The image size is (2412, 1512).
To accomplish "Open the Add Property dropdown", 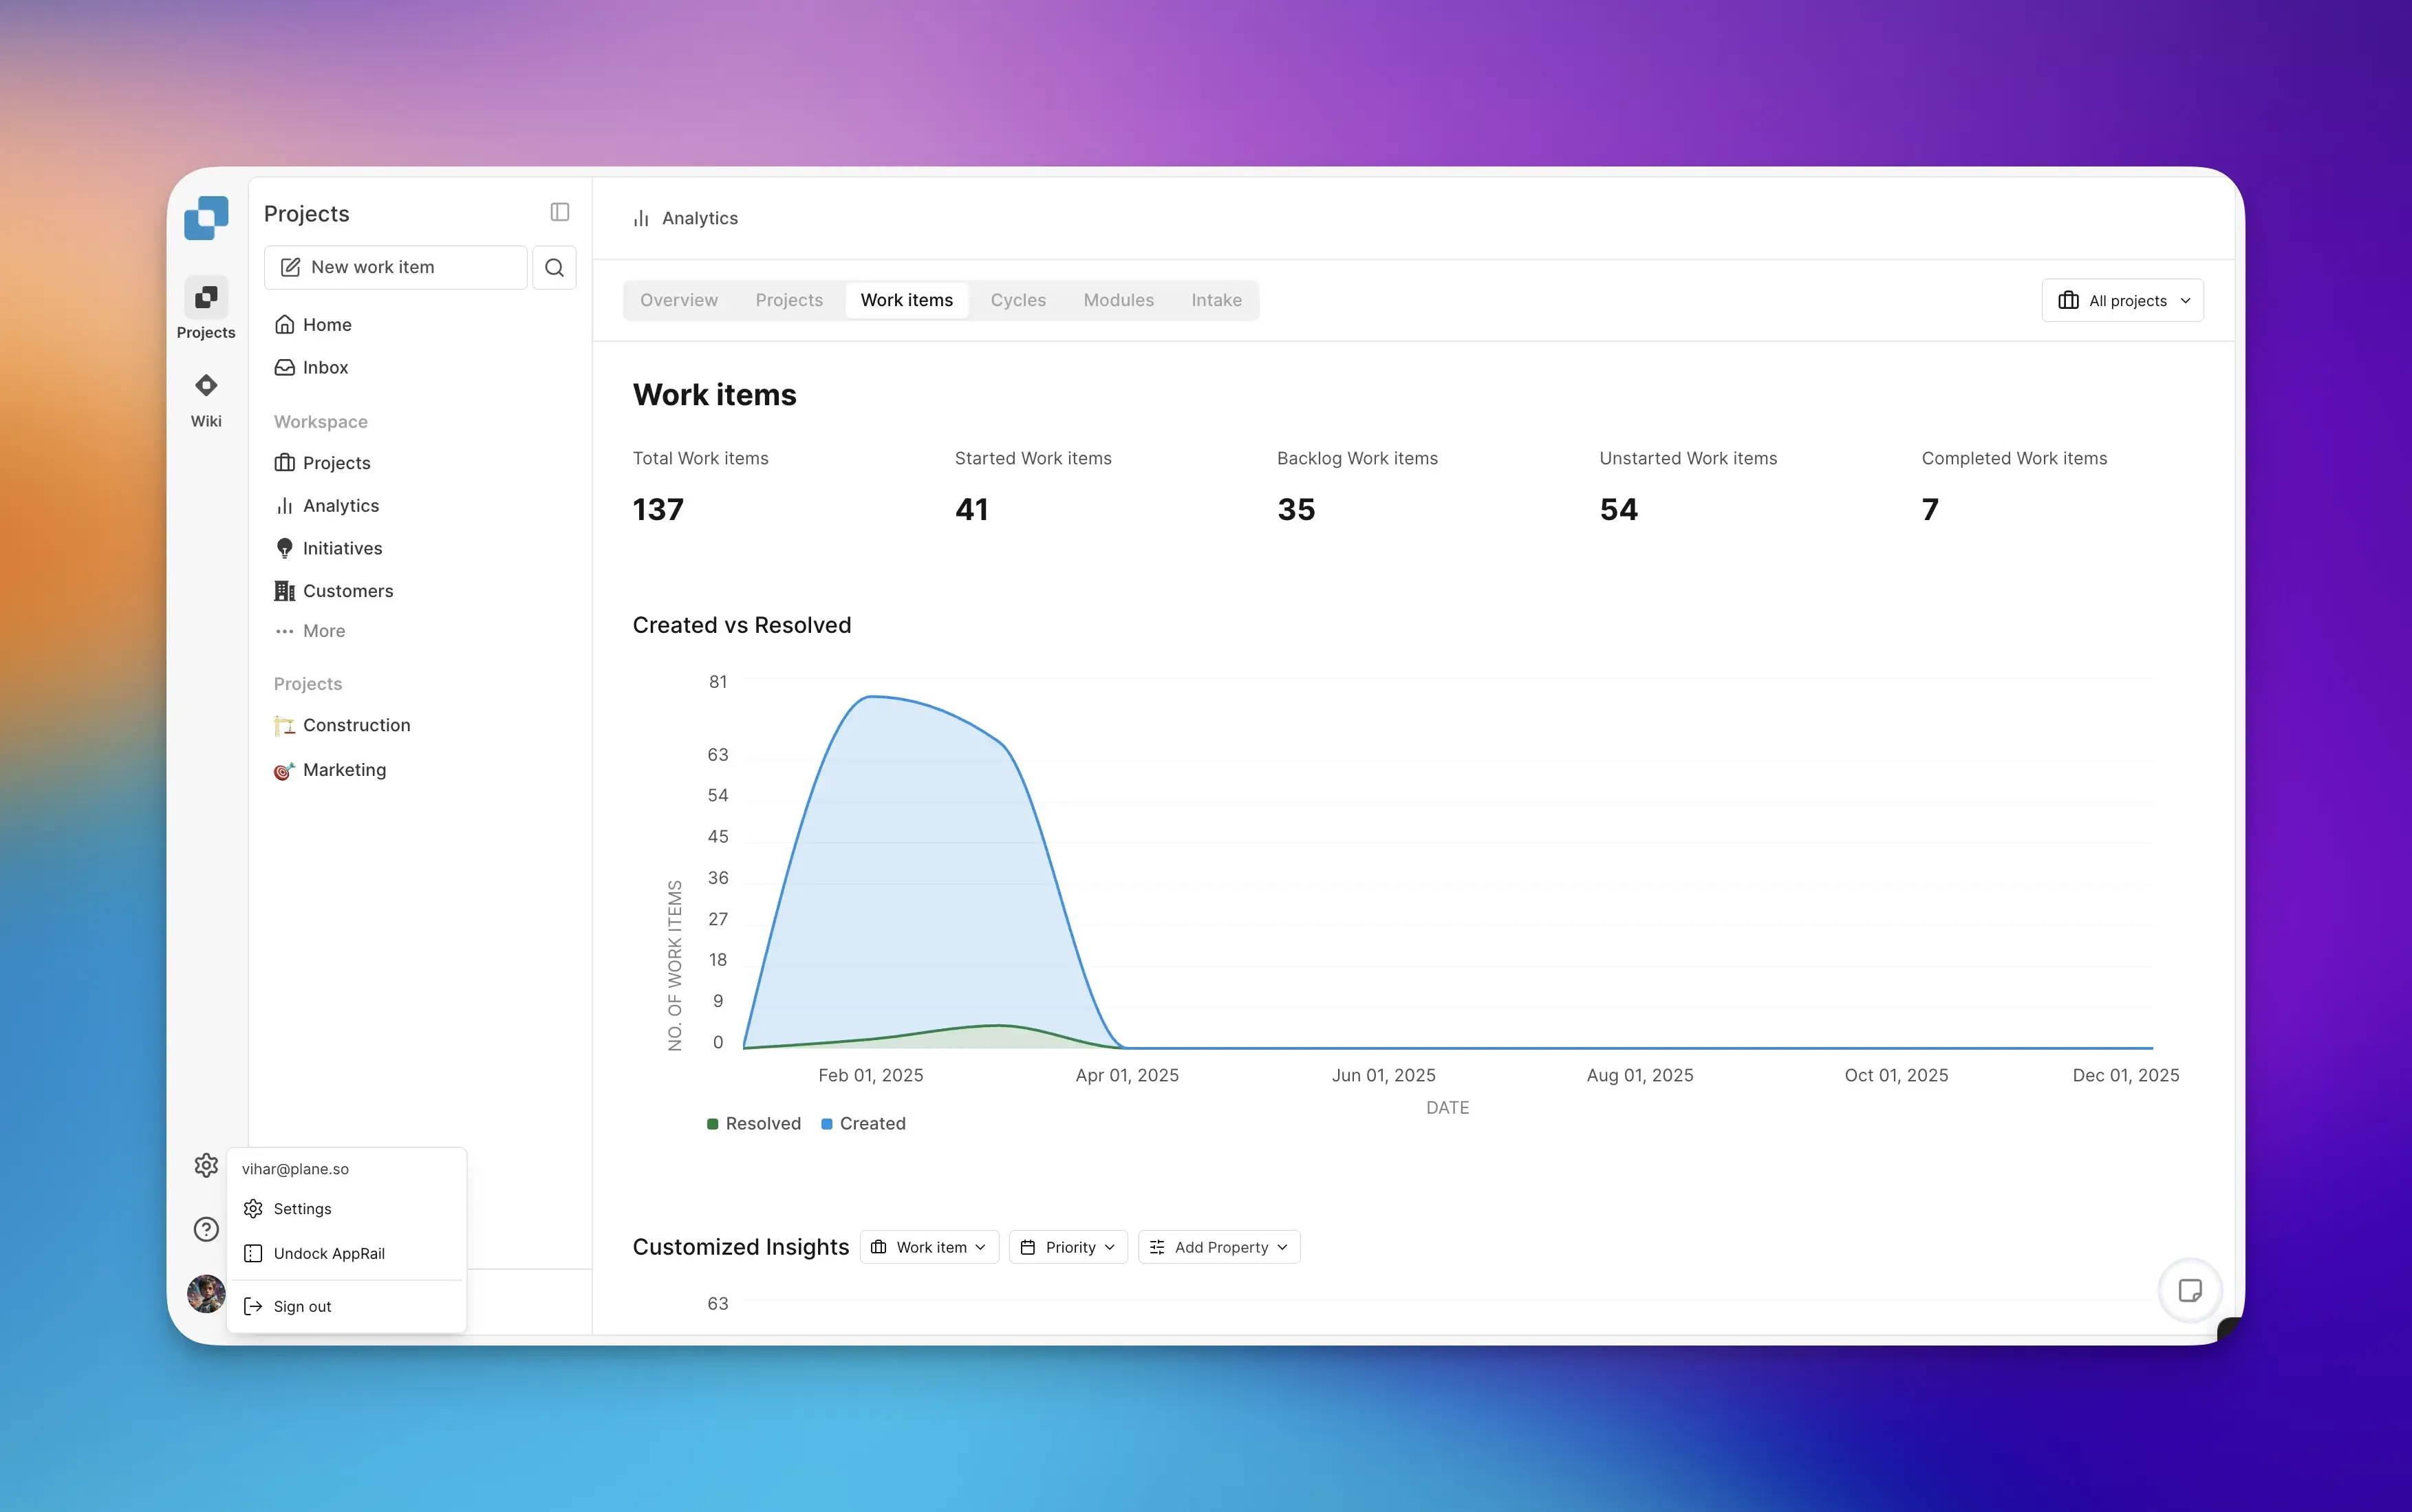I will pos(1219,1247).
